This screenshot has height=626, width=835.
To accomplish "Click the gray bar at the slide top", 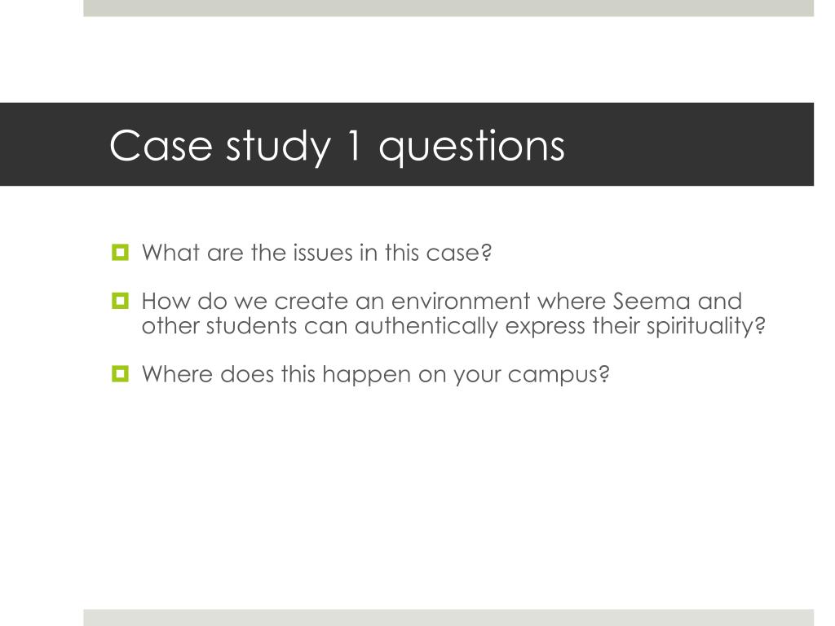I will (x=448, y=8).
